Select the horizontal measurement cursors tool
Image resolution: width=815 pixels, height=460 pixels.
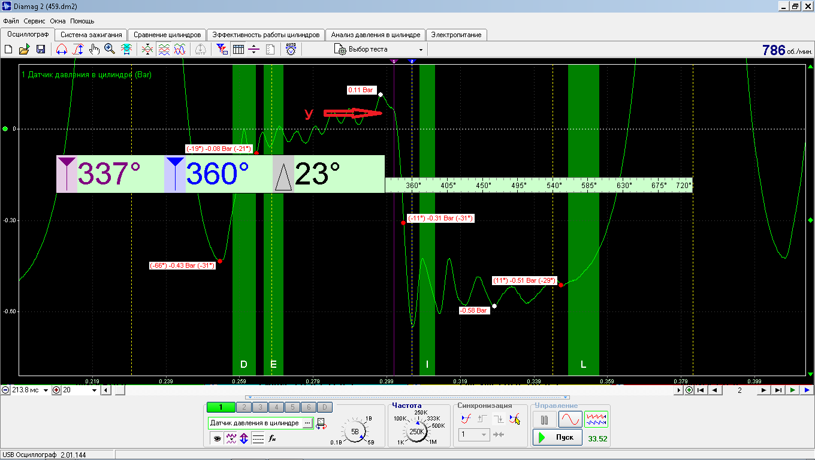61,49
